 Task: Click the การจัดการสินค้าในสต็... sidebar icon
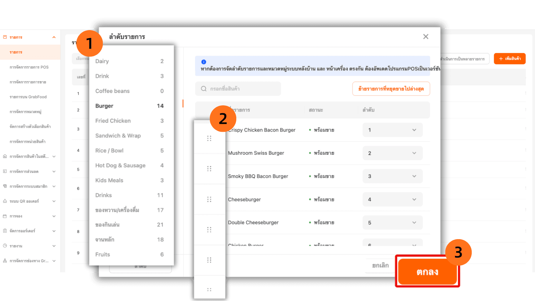(5, 157)
